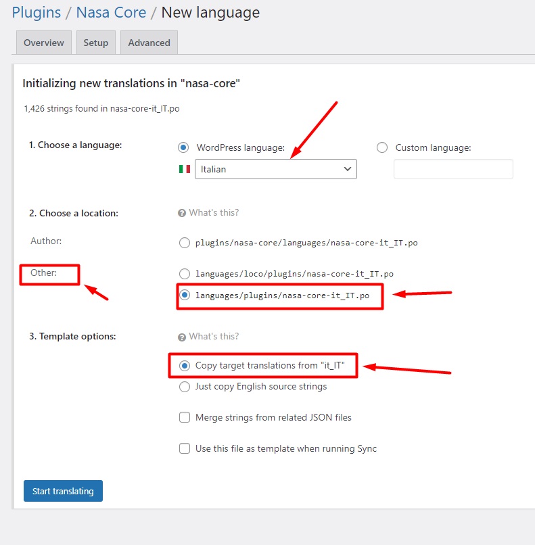Choose the languages/loco/plugins location option
The height and width of the screenshot is (545, 535).
tap(184, 274)
